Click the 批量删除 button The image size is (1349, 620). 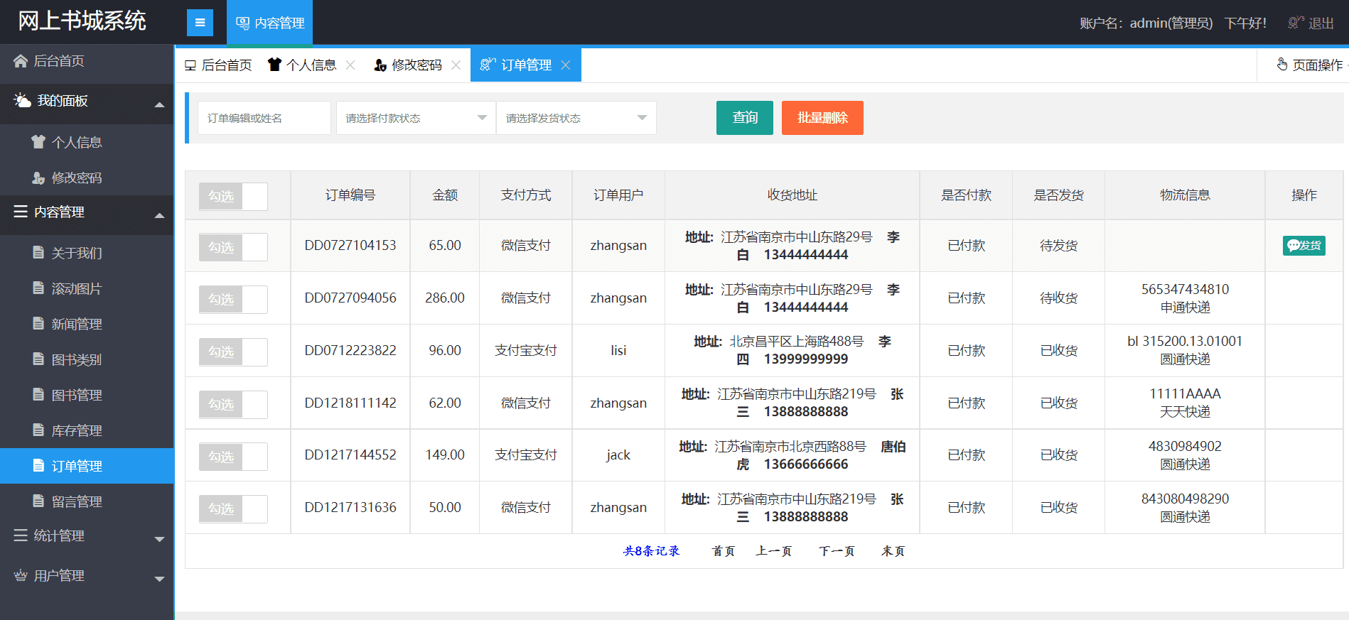tap(822, 118)
